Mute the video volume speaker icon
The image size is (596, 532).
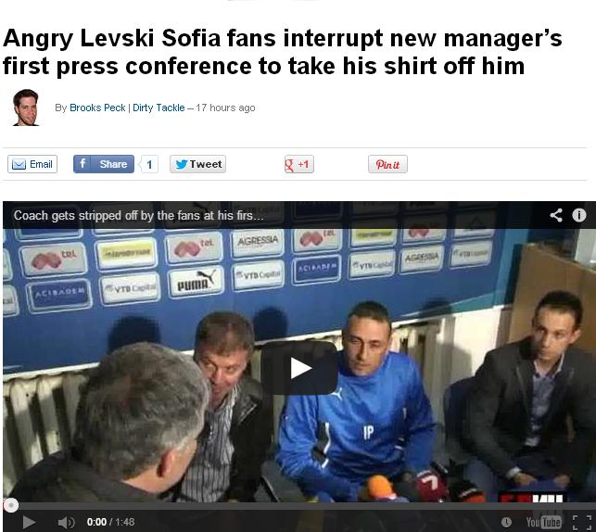(x=66, y=522)
